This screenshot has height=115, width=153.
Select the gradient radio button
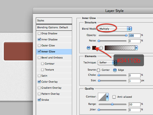101,48
